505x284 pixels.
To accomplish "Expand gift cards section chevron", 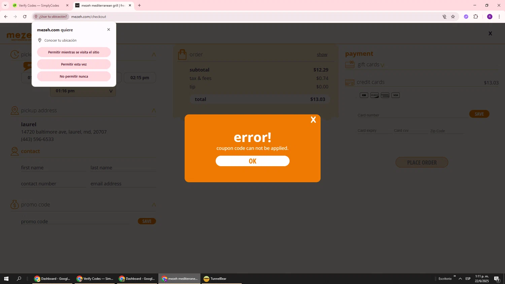I will point(382,65).
